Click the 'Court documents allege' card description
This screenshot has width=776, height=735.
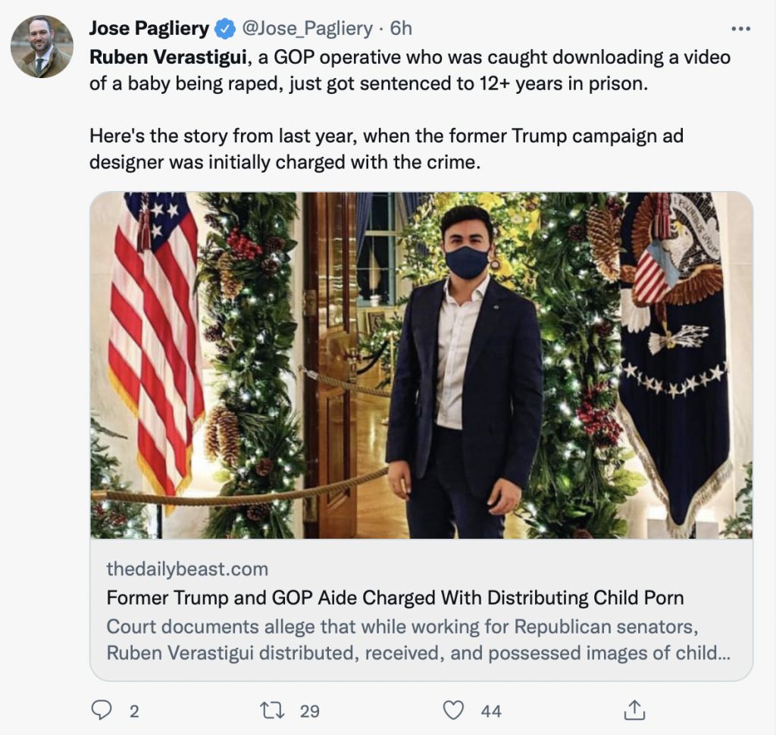[418, 640]
